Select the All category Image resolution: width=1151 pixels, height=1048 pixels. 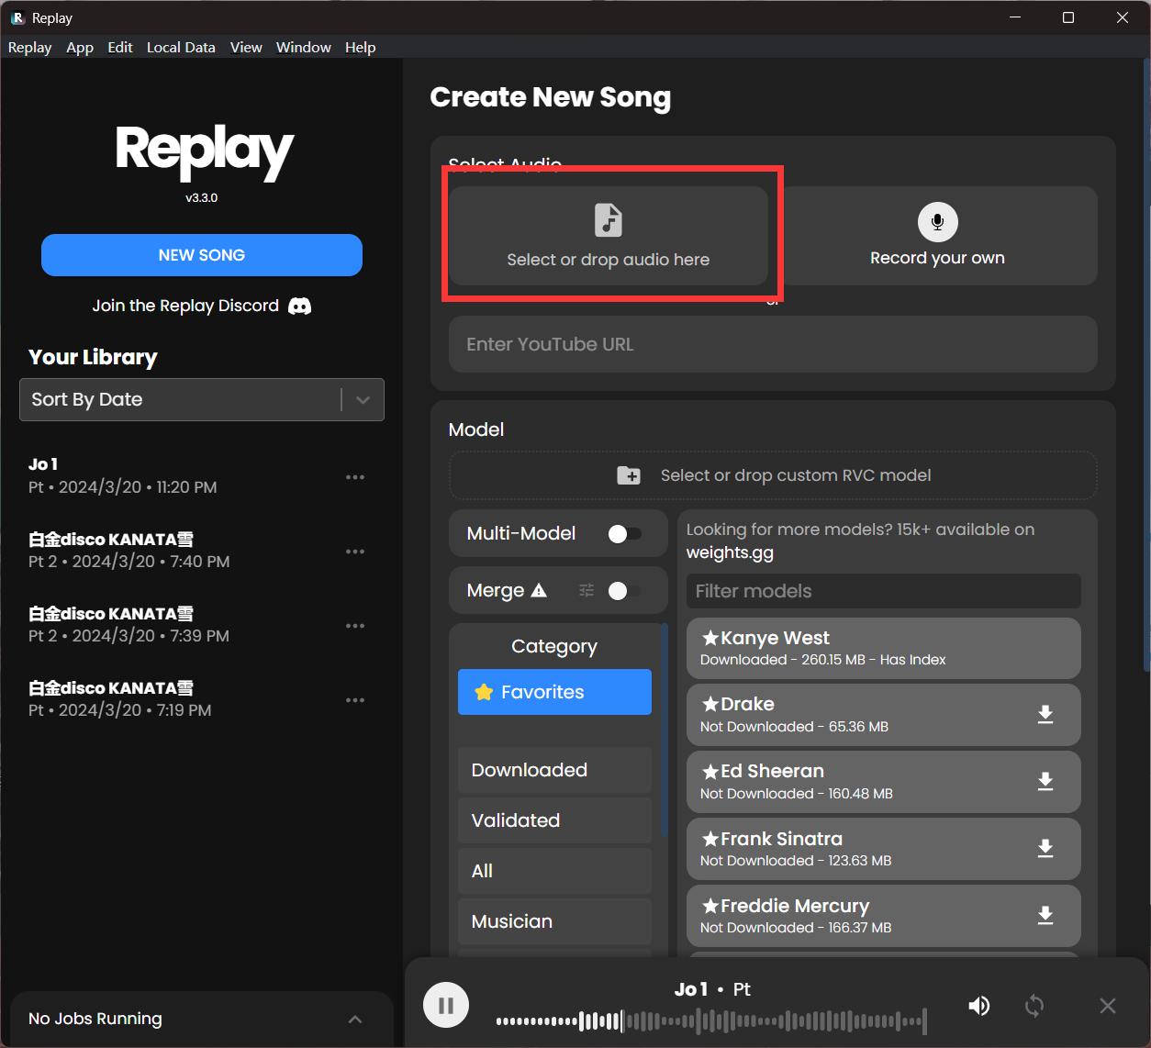[x=554, y=871]
